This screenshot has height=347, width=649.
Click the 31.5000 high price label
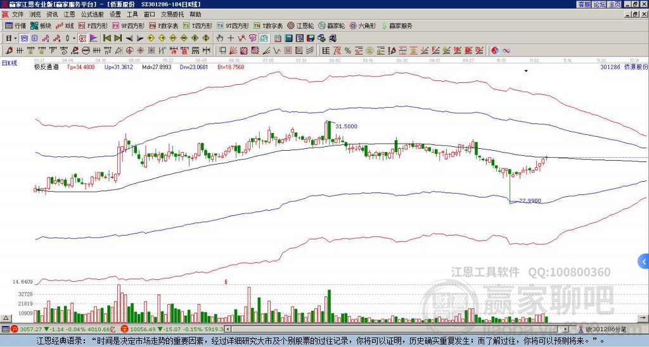point(346,126)
